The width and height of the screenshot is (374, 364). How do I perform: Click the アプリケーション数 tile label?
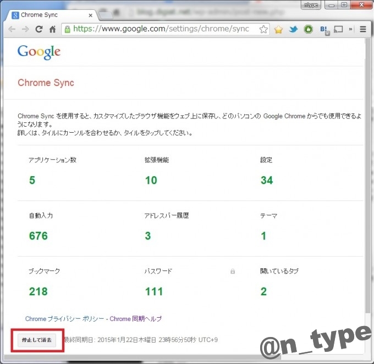(52, 160)
